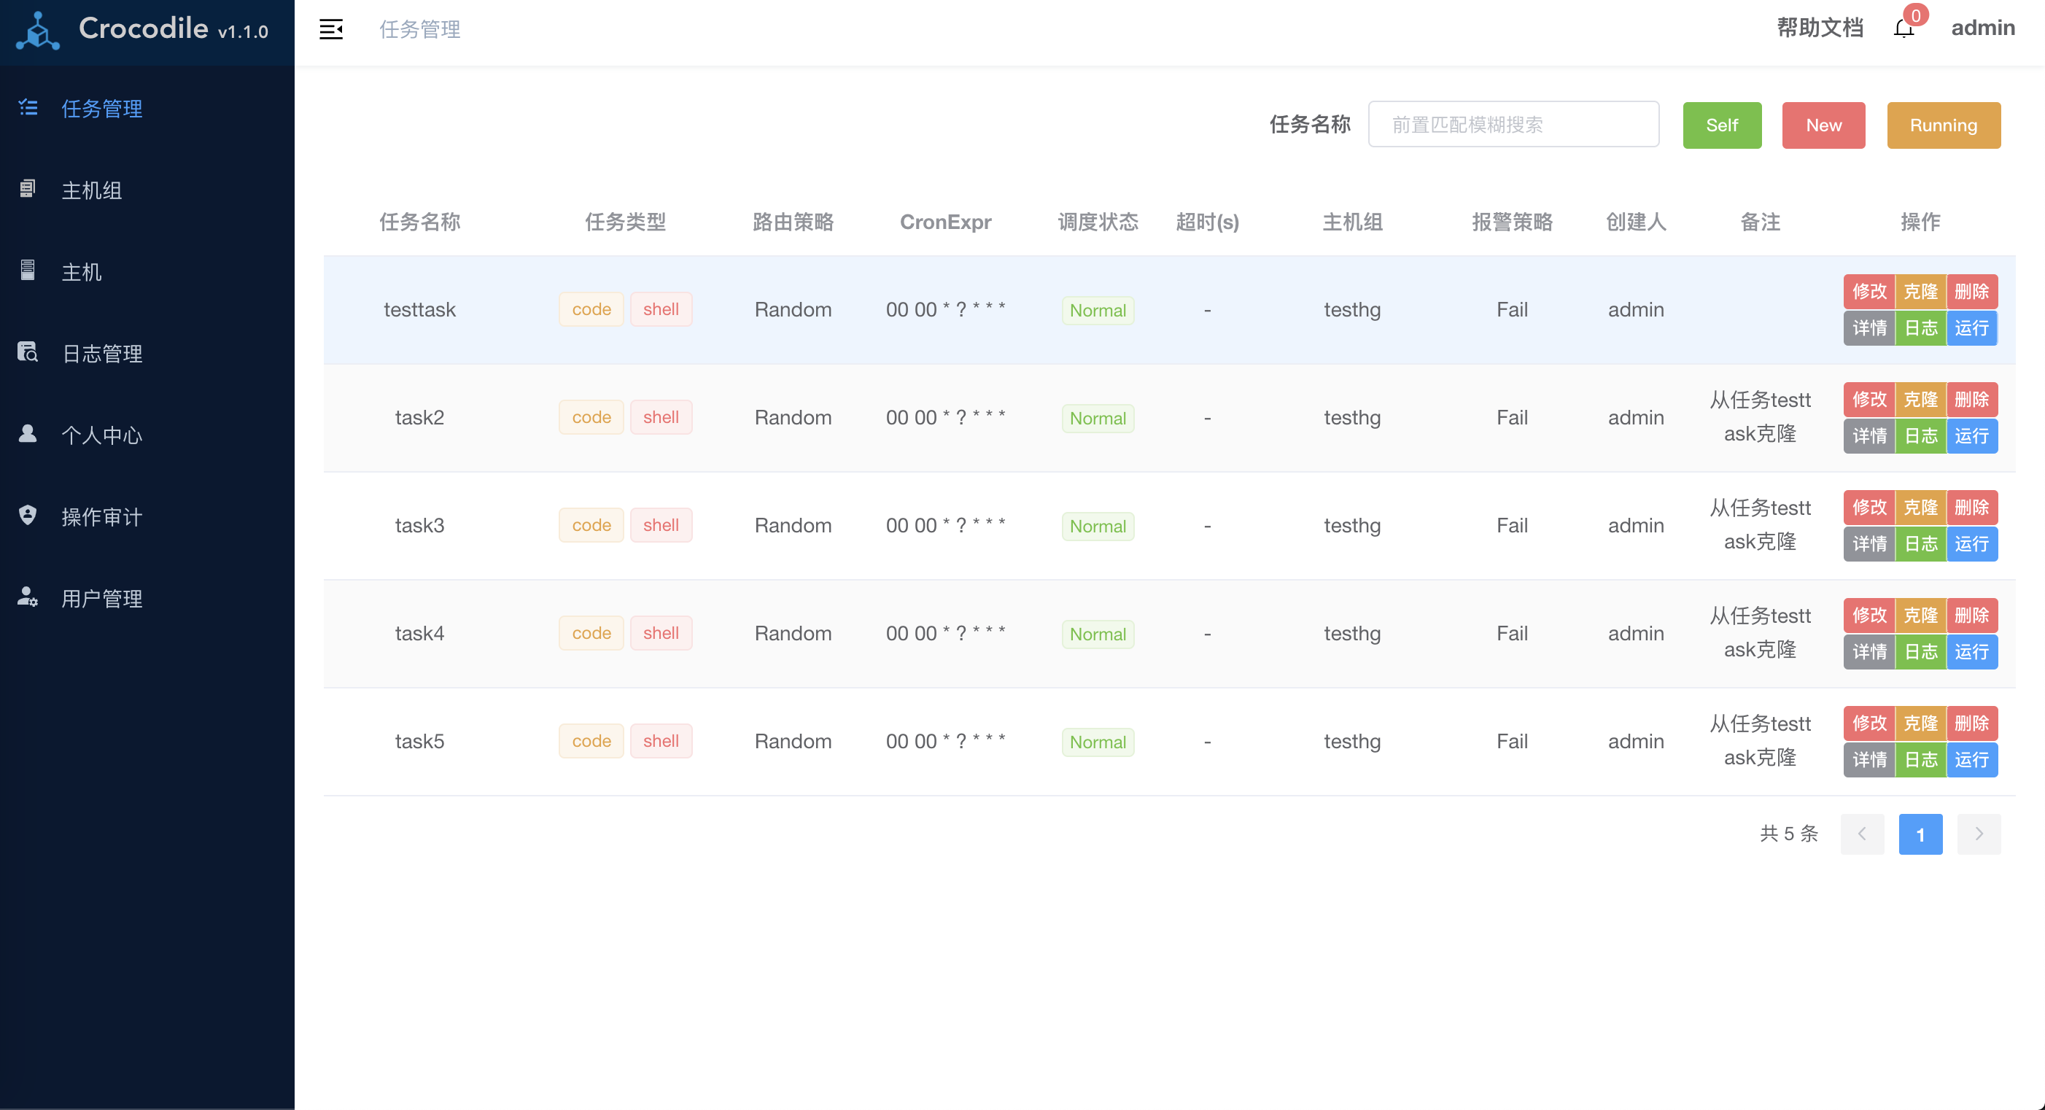
Task: Click the 个人中心 personal center icon
Action: (28, 433)
